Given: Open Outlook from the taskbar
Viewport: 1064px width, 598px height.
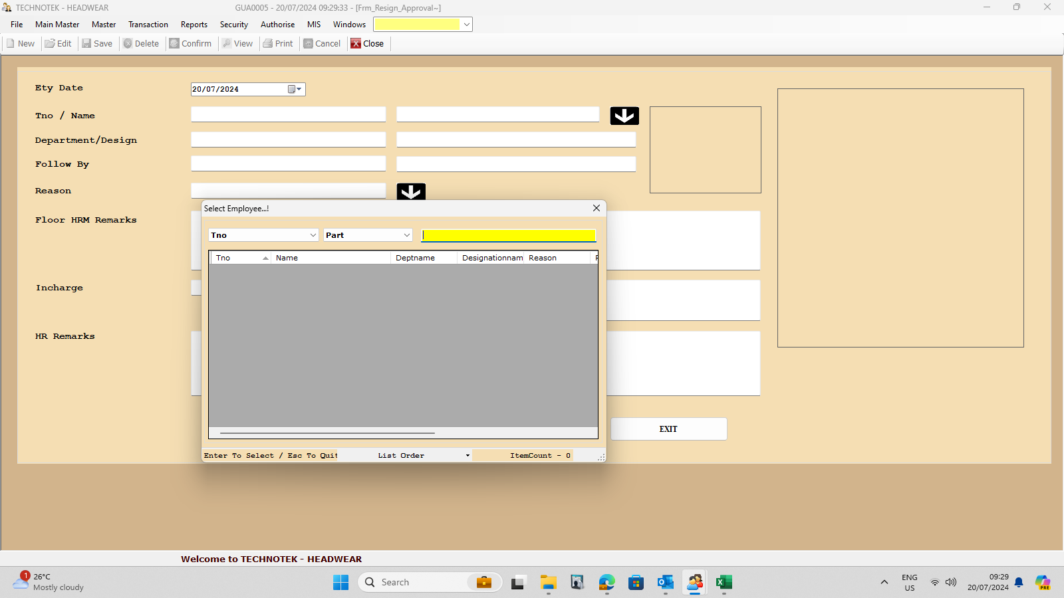Looking at the screenshot, I should click(x=665, y=583).
